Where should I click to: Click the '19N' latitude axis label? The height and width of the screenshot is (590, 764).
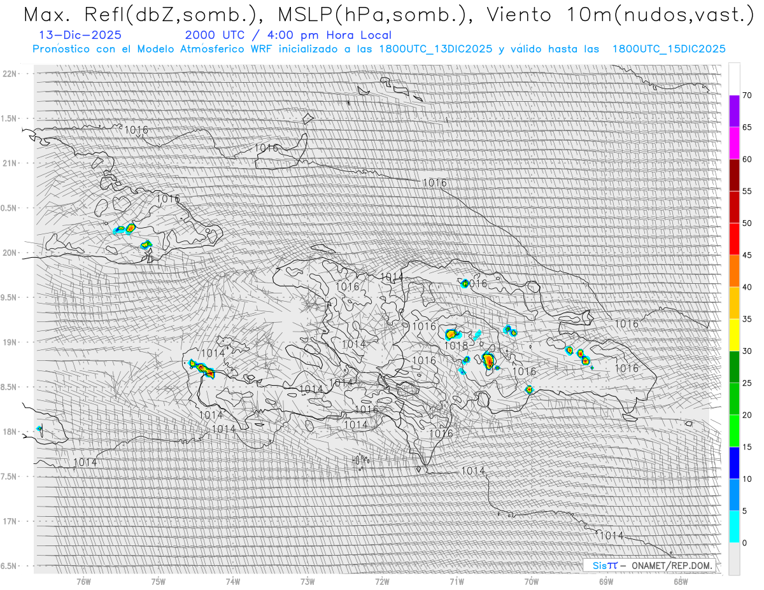click(10, 342)
